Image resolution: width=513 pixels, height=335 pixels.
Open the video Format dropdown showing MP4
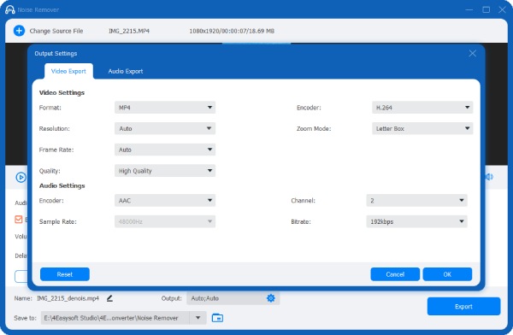click(x=165, y=108)
